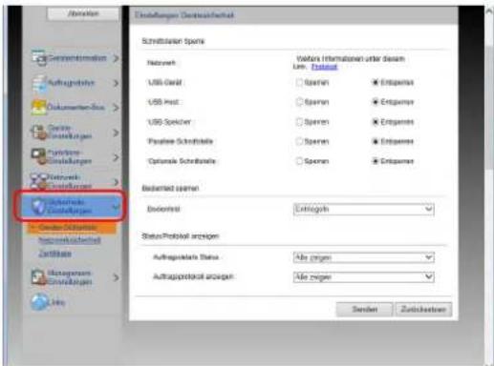Click the Links globe icon
The height and width of the screenshot is (366, 494).
click(x=39, y=302)
